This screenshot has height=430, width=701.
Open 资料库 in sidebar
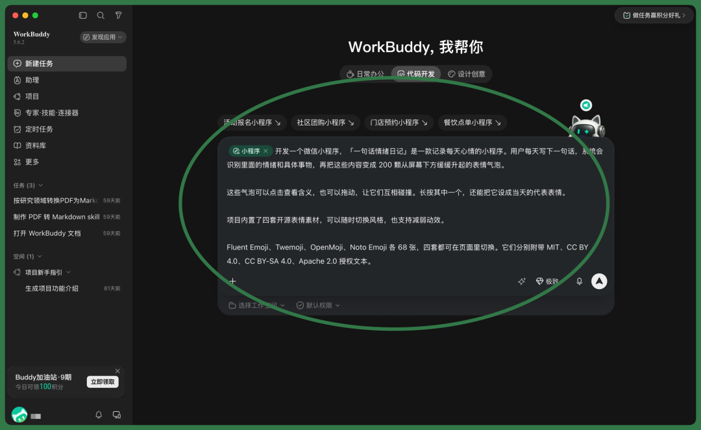[67, 145]
